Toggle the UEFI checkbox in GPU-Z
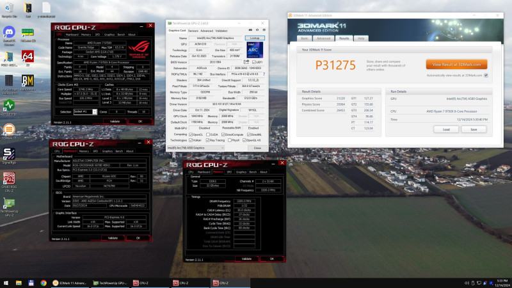 (254, 62)
